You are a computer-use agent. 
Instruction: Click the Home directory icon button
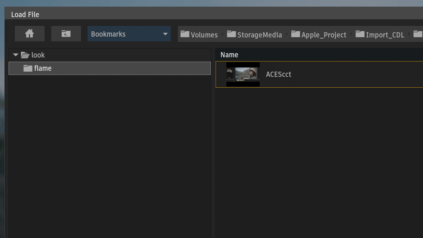tap(29, 34)
